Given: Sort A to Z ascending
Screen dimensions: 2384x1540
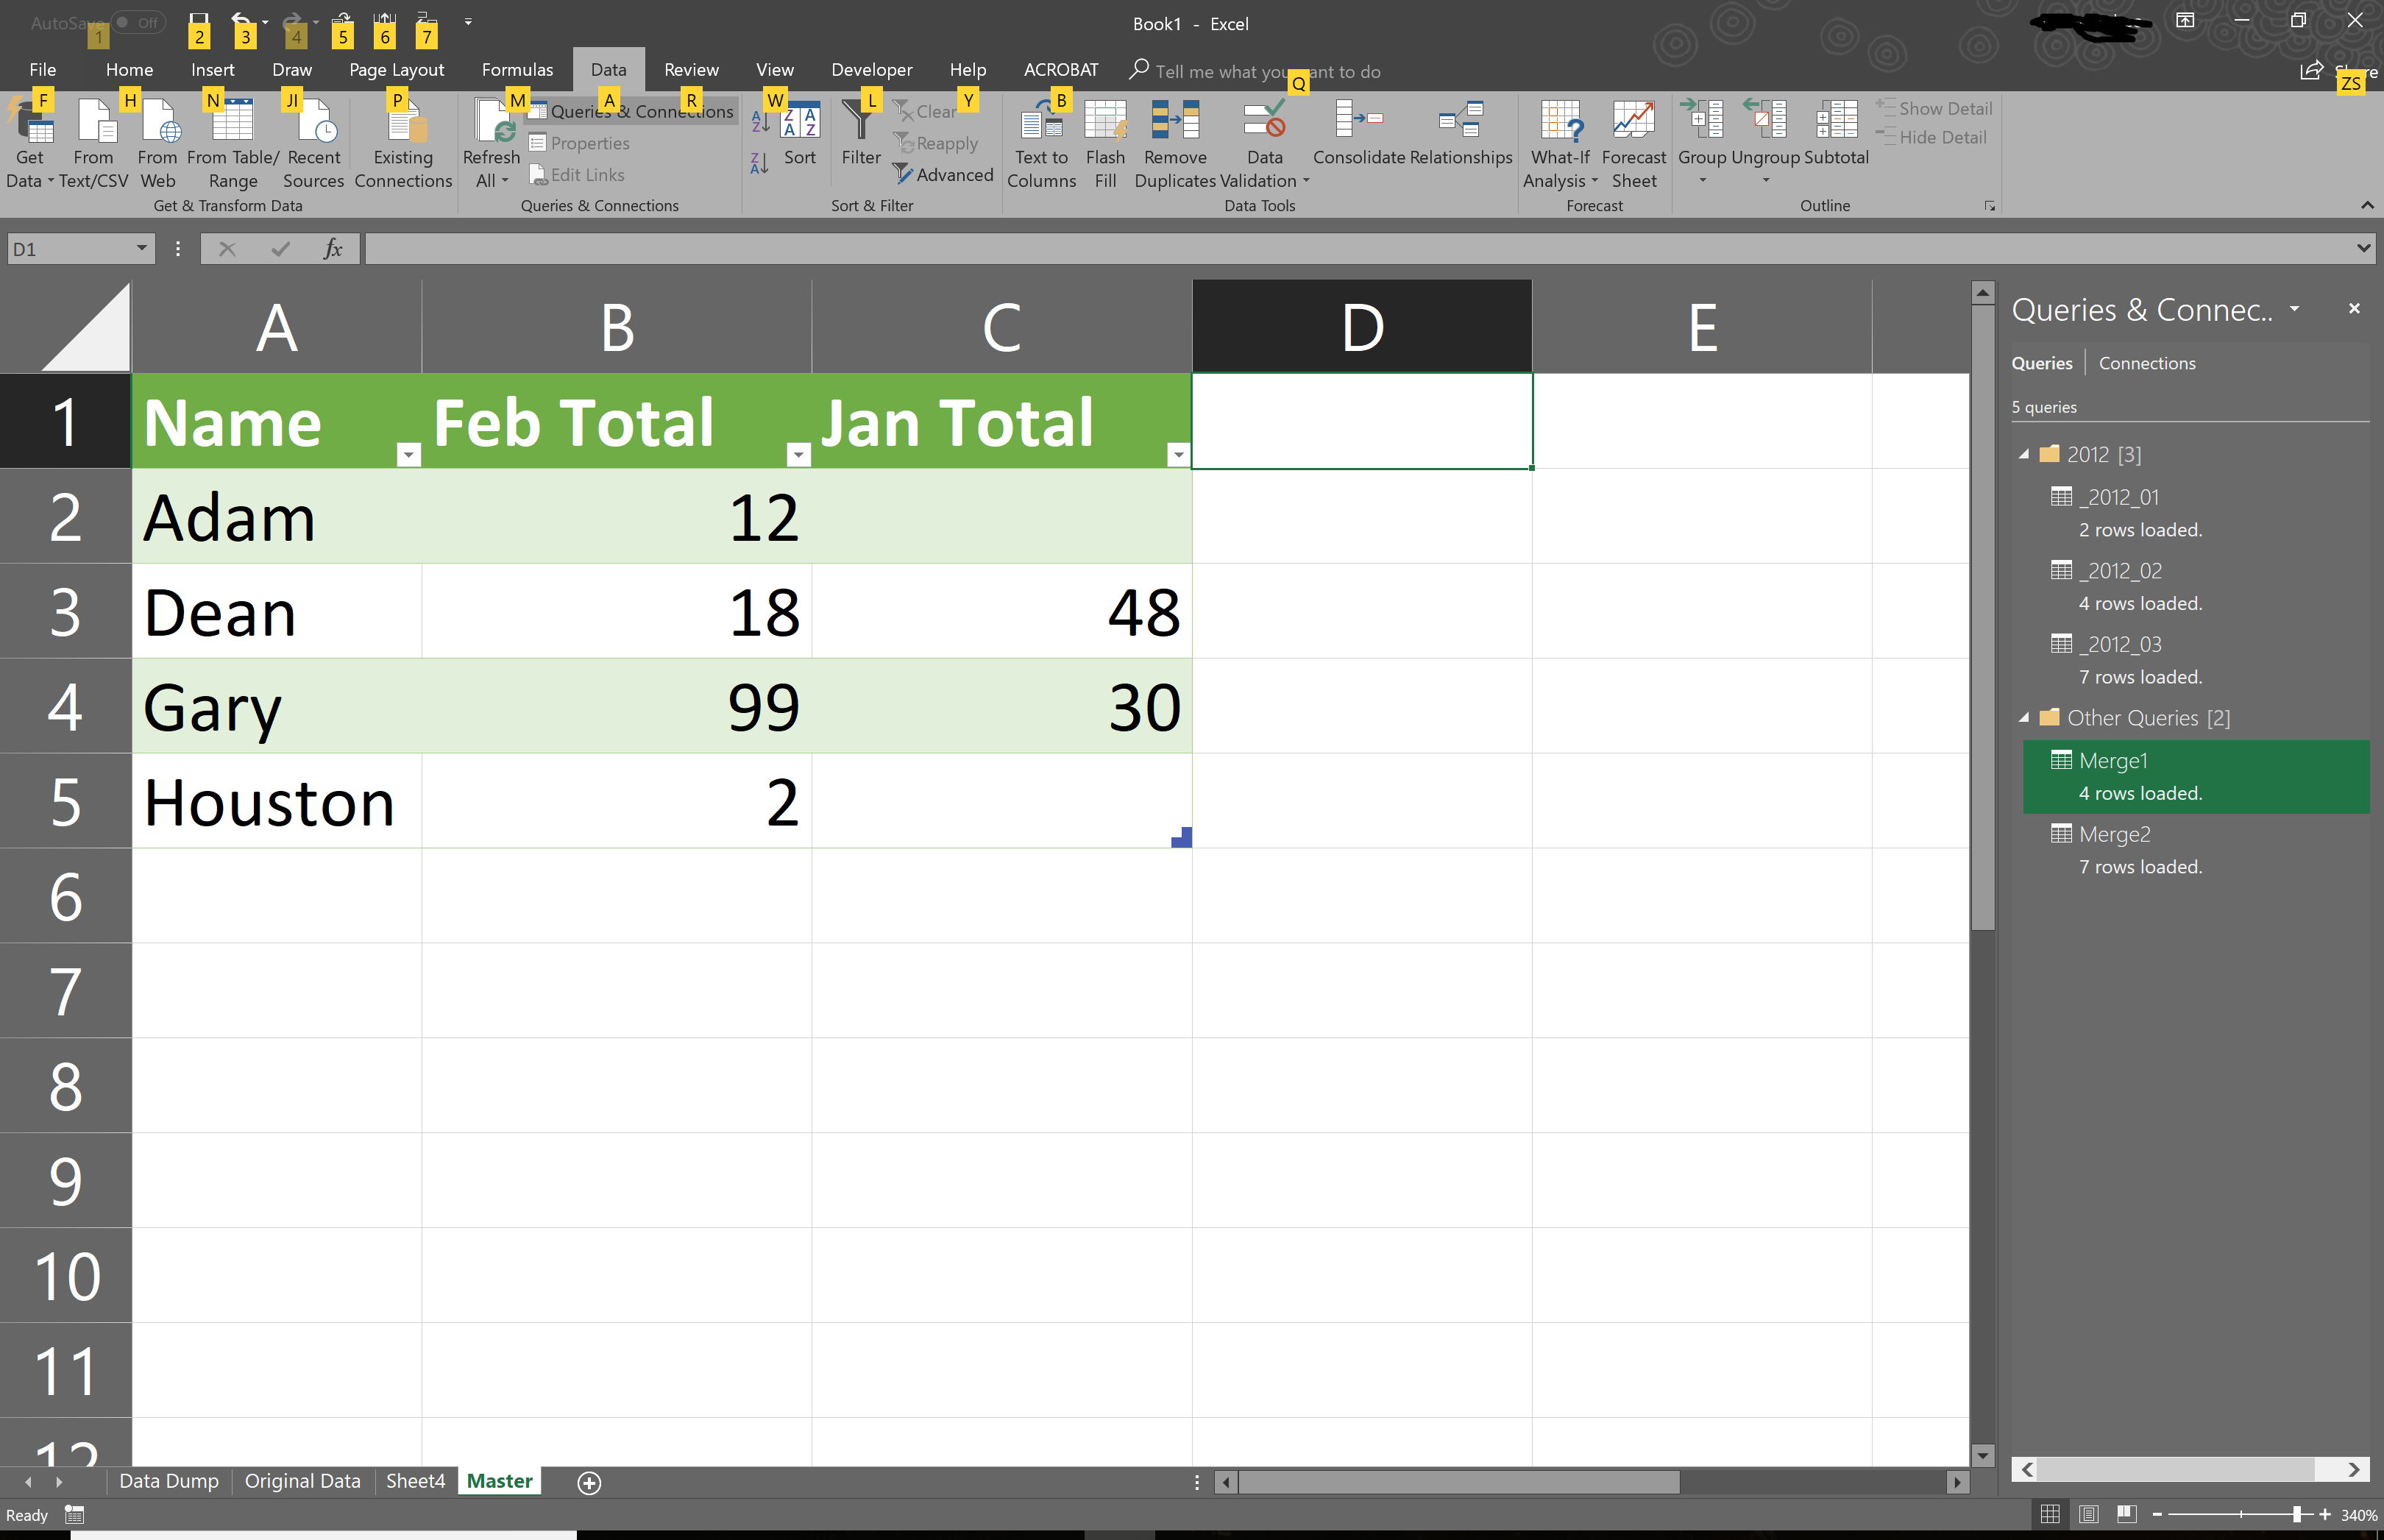Looking at the screenshot, I should click(x=760, y=122).
